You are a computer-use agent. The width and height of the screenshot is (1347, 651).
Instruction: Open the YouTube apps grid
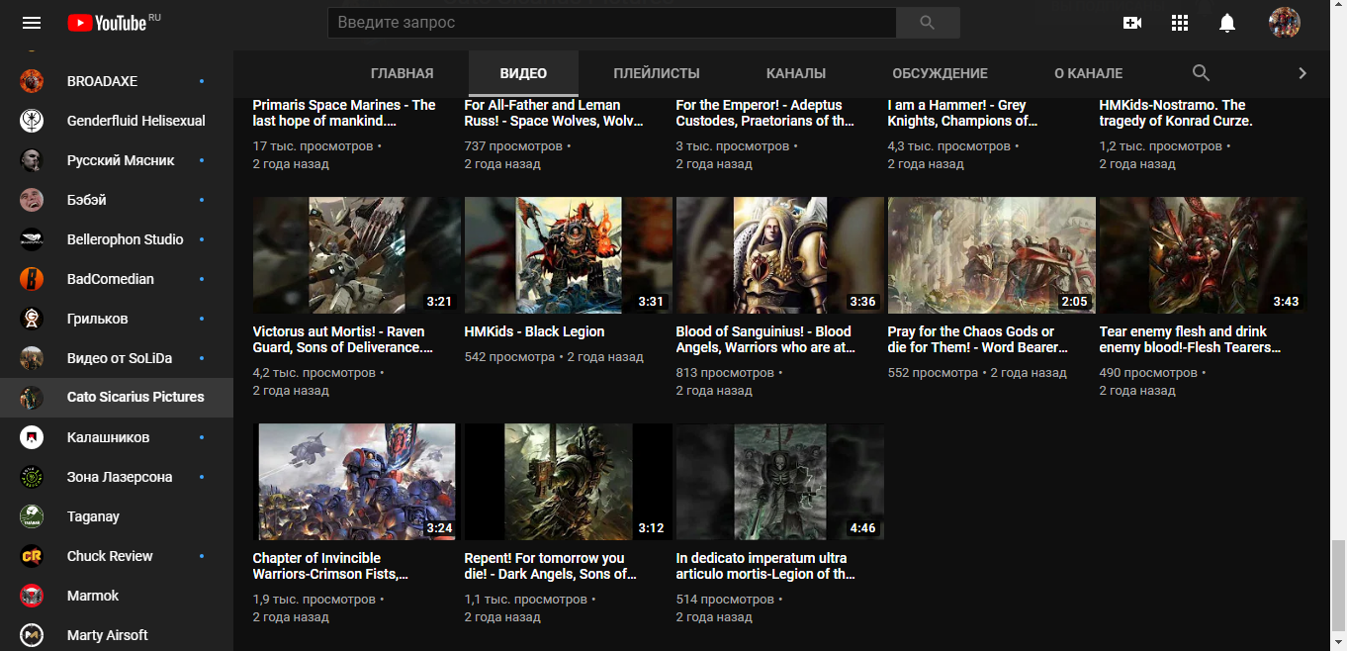coord(1179,23)
